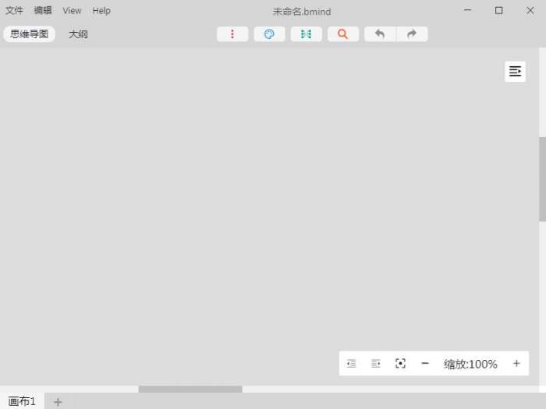Open the 编辑 menu

(43, 11)
